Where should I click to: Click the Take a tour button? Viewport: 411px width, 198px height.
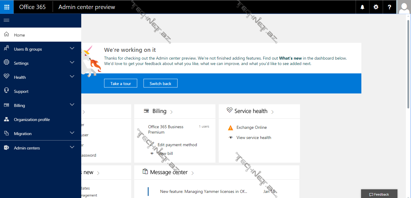point(120,83)
